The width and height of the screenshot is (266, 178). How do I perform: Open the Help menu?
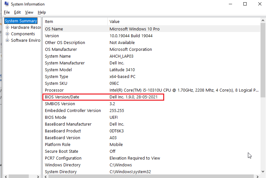pyautogui.click(x=42, y=12)
